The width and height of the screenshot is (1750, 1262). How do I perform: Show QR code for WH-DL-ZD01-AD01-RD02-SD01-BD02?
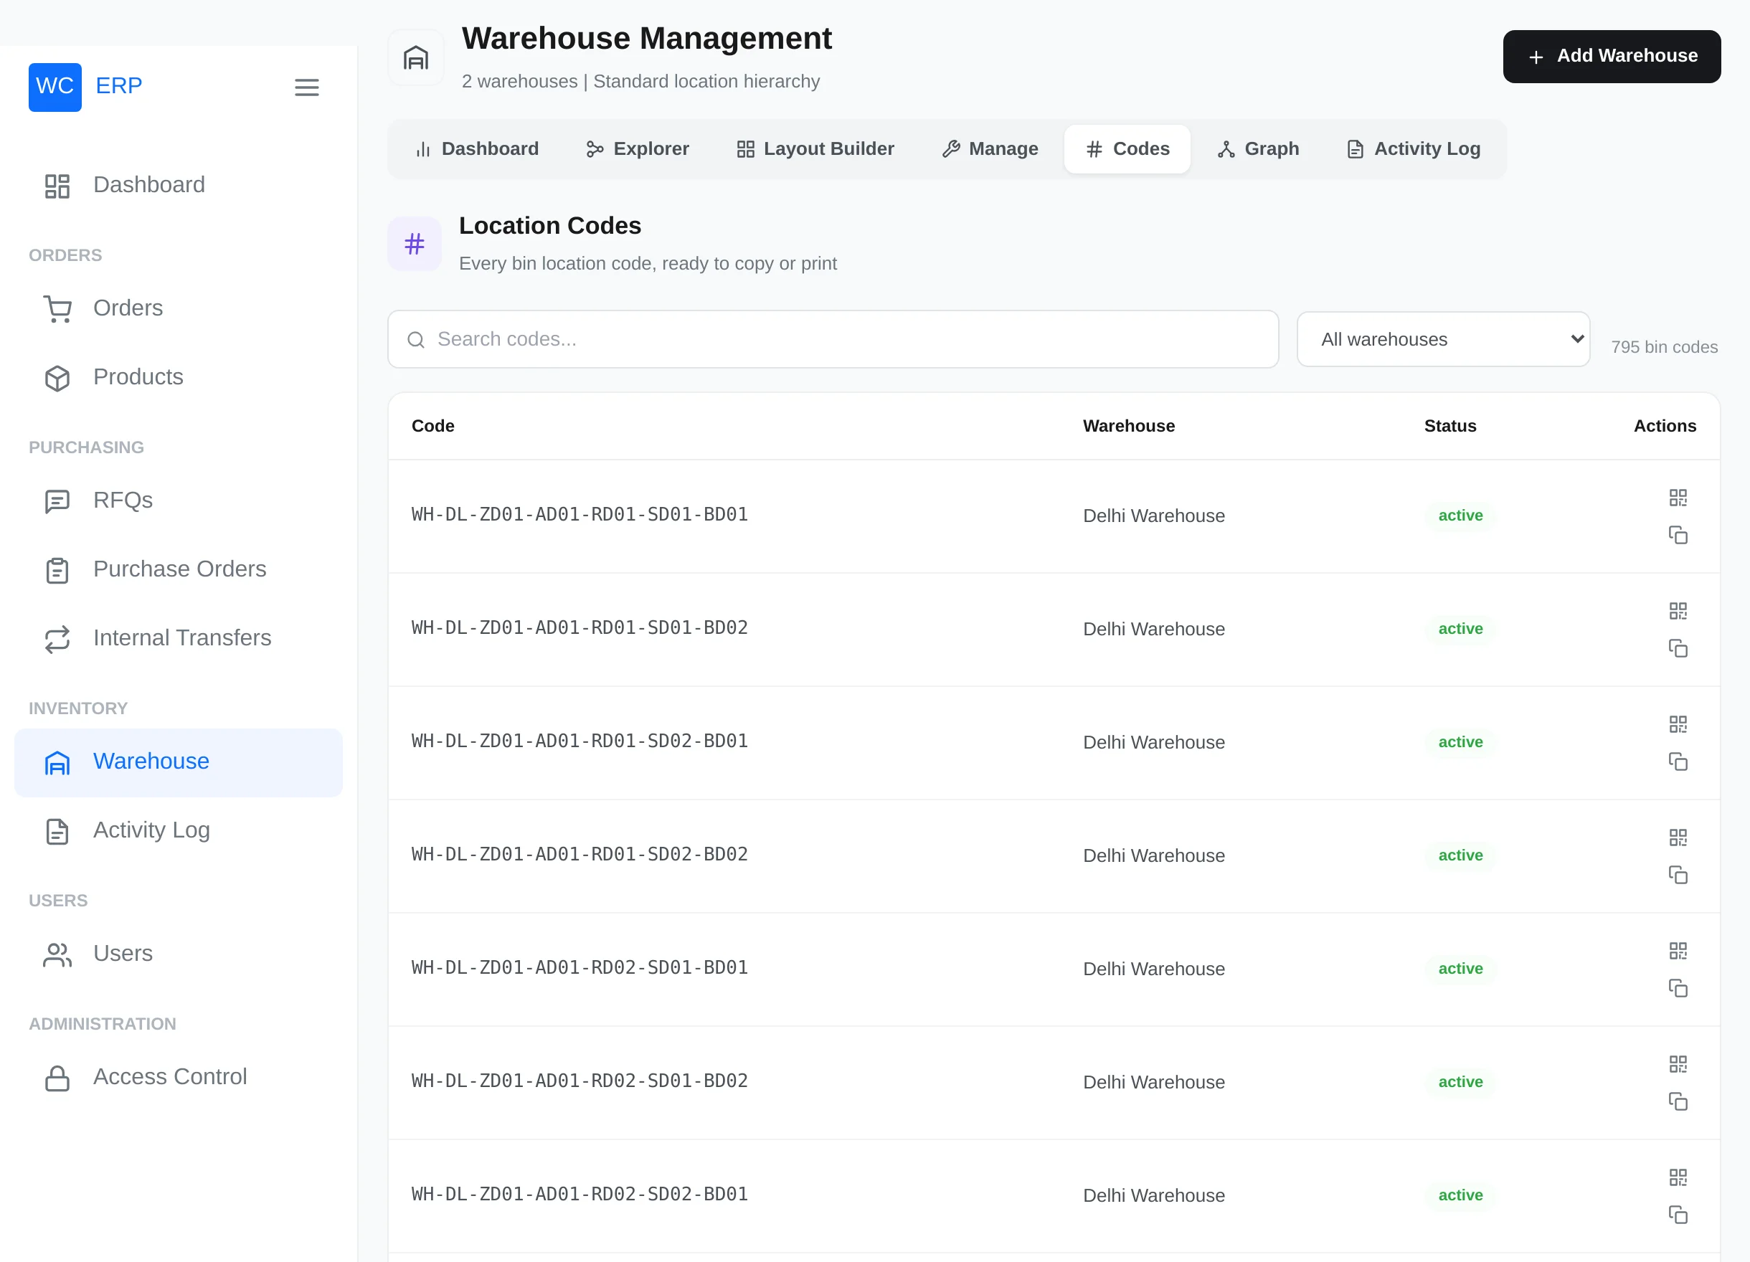tap(1678, 1065)
